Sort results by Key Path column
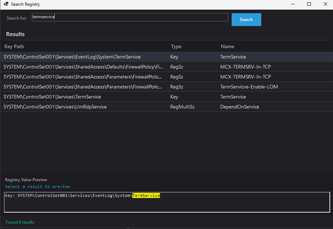The image size is (333, 229). tap(14, 47)
